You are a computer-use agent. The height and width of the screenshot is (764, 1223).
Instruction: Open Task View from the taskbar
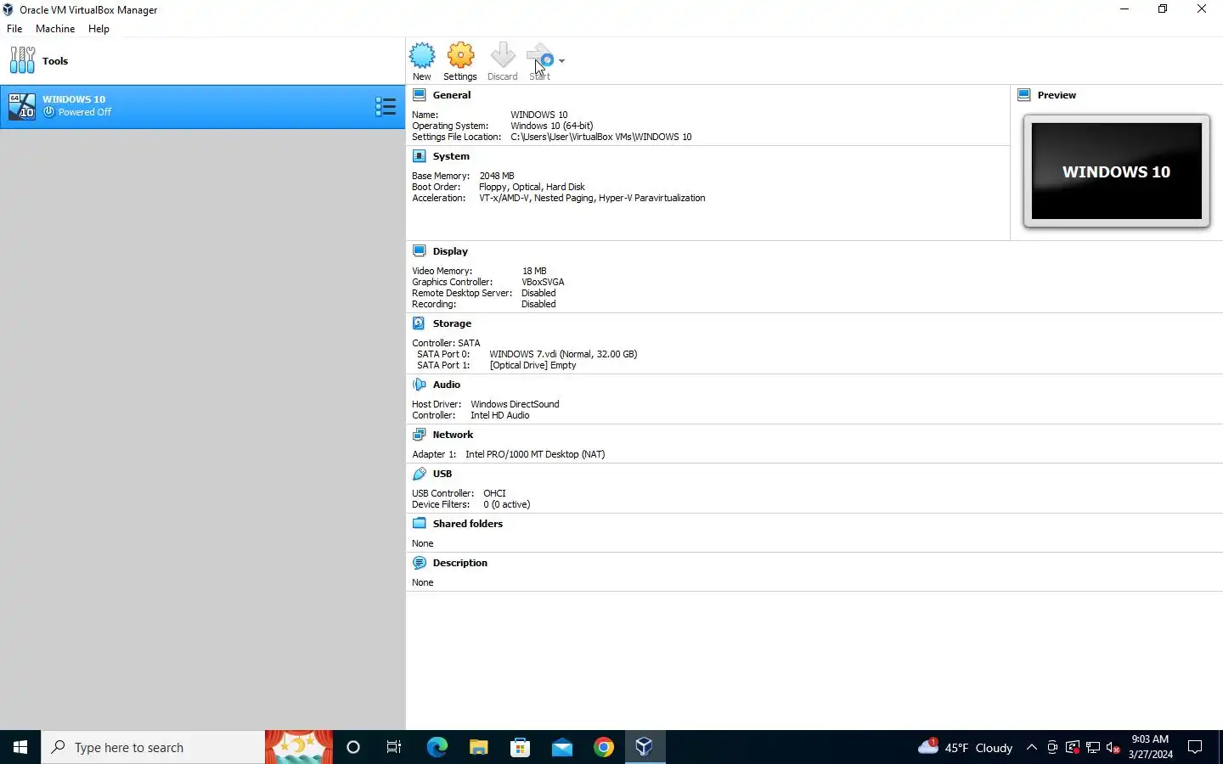pos(394,747)
